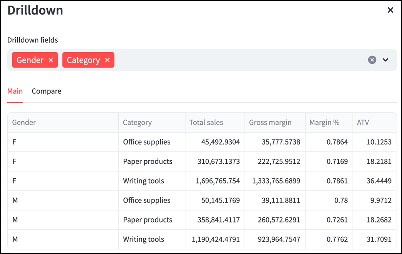402x254 pixels.
Task: Close the Drilldown dialog
Action: [390, 10]
